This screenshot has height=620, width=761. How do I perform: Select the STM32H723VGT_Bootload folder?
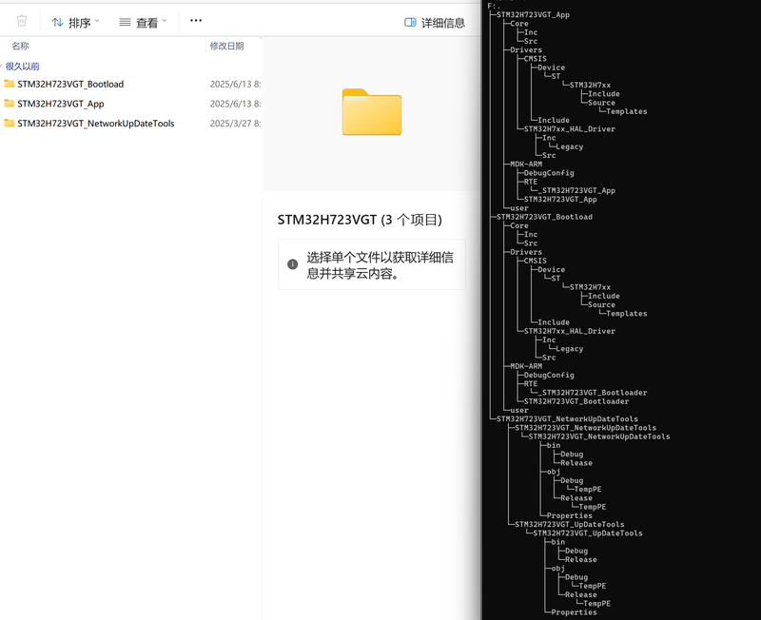tap(70, 84)
